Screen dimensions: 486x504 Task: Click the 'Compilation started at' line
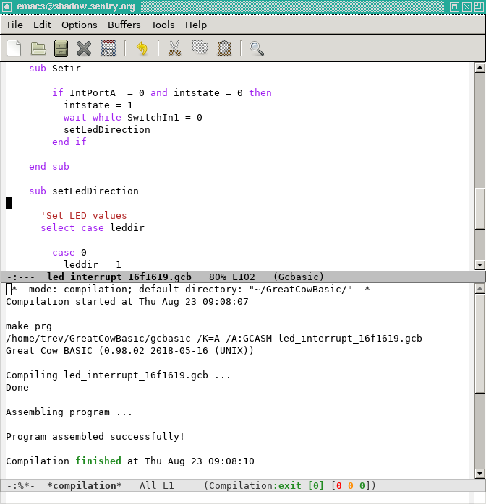(127, 302)
